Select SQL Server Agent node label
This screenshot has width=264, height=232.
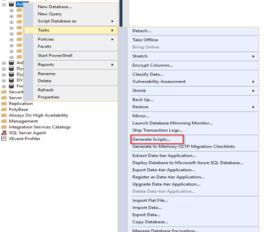click(x=28, y=133)
